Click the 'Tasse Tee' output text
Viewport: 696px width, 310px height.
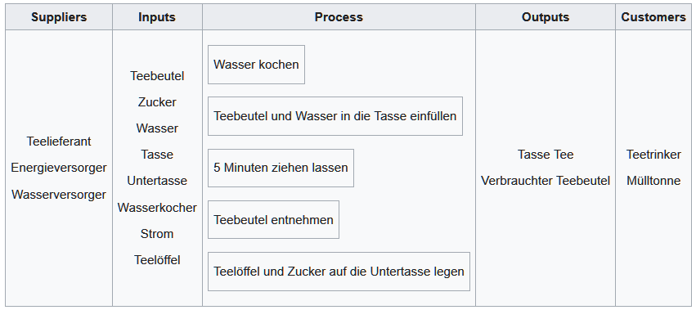pos(546,155)
